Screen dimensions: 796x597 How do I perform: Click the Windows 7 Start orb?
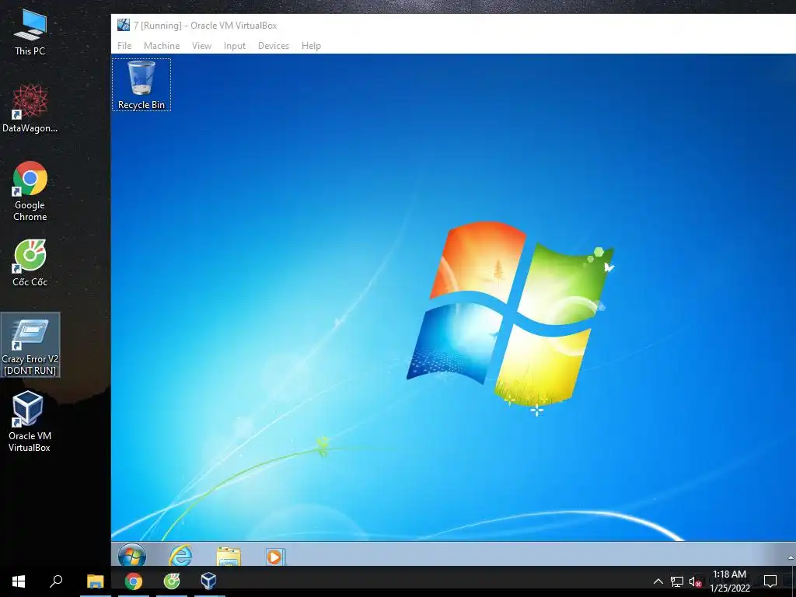point(132,555)
